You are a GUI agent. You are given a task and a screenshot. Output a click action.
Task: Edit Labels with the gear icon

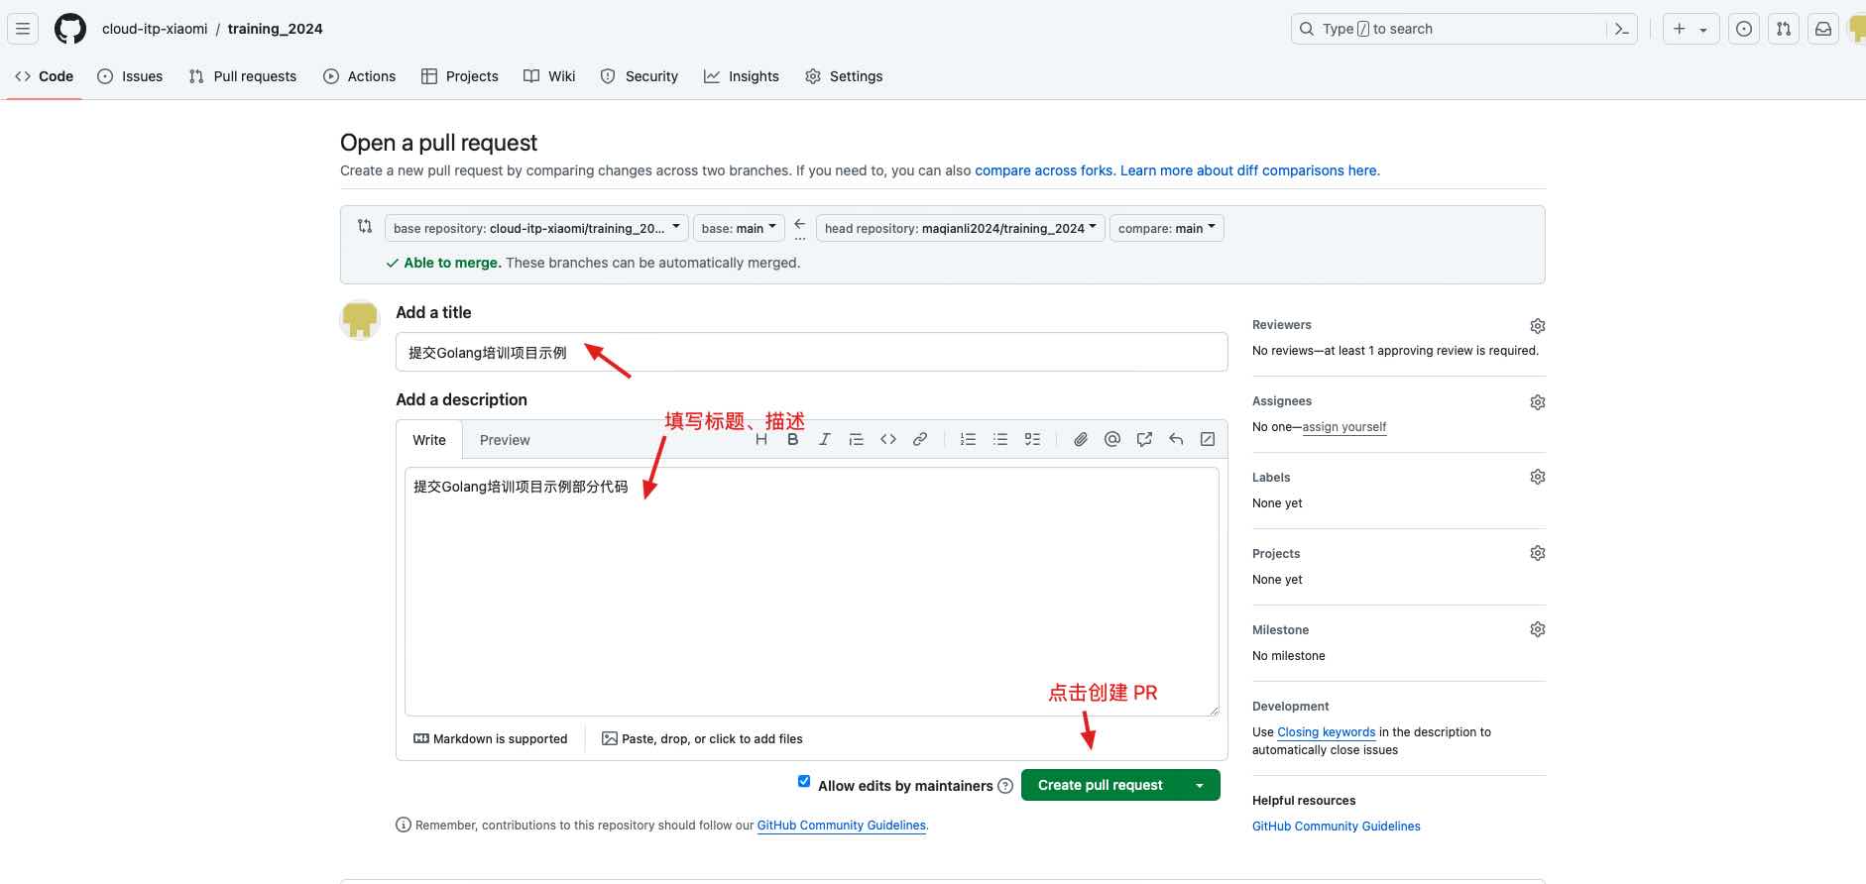click(x=1538, y=477)
